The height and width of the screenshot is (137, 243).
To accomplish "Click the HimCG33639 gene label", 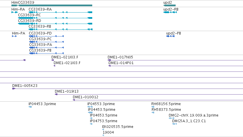I will pos(23,3).
